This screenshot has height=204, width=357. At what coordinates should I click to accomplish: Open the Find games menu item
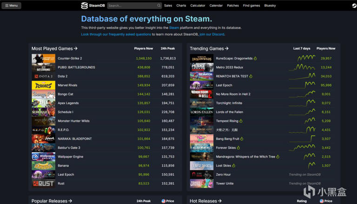point(251,6)
